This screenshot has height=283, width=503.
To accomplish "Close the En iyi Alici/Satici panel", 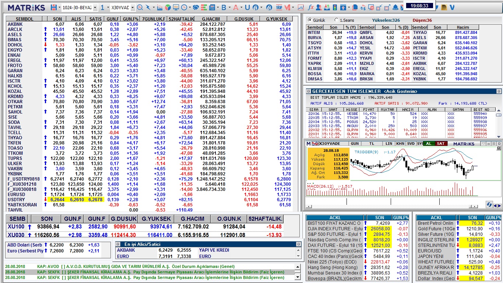I will (x=299, y=244).
